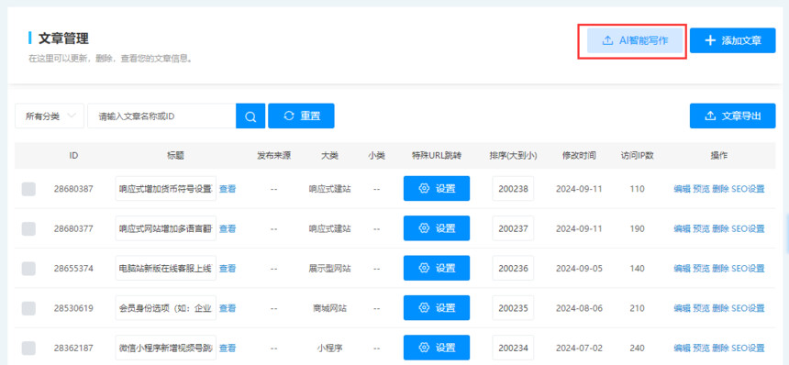Click 预览 for article 28655374
This screenshot has height=365, width=789.
[701, 269]
